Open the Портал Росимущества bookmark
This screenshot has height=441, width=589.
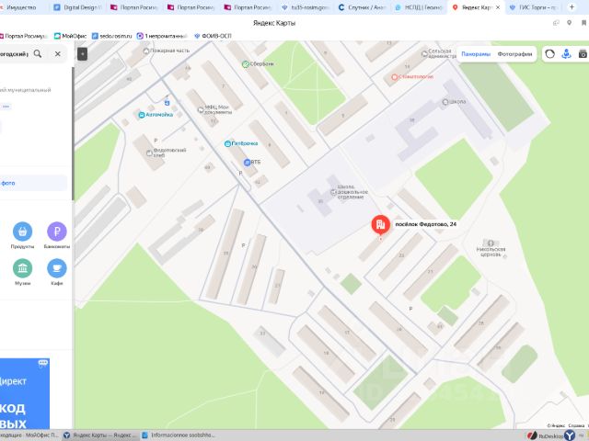pos(24,36)
